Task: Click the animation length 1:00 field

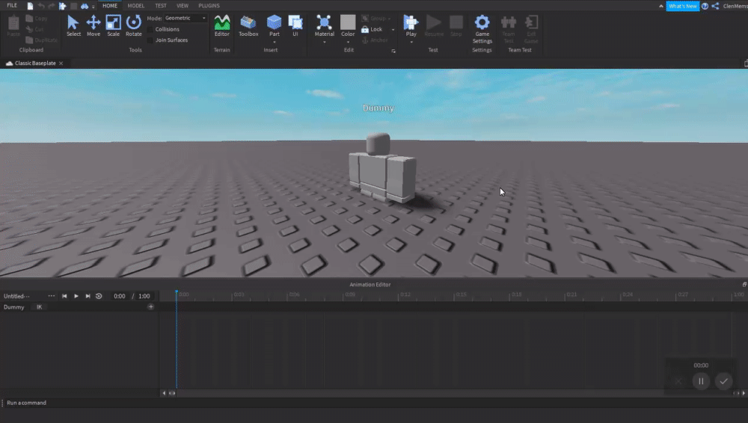Action: 144,296
